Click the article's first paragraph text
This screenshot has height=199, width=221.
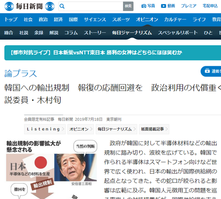click(161, 170)
